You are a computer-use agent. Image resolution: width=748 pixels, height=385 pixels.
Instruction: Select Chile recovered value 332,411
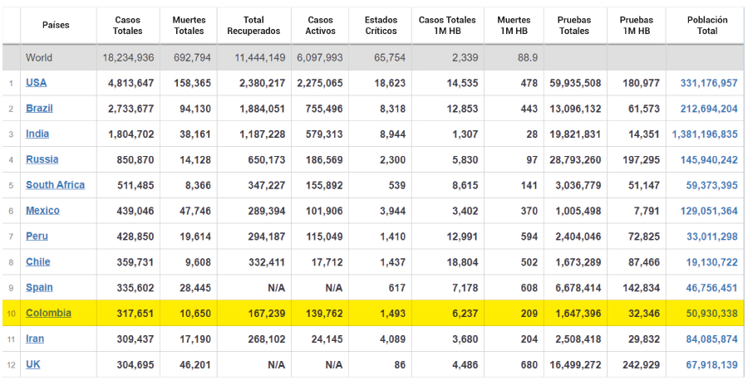point(267,262)
